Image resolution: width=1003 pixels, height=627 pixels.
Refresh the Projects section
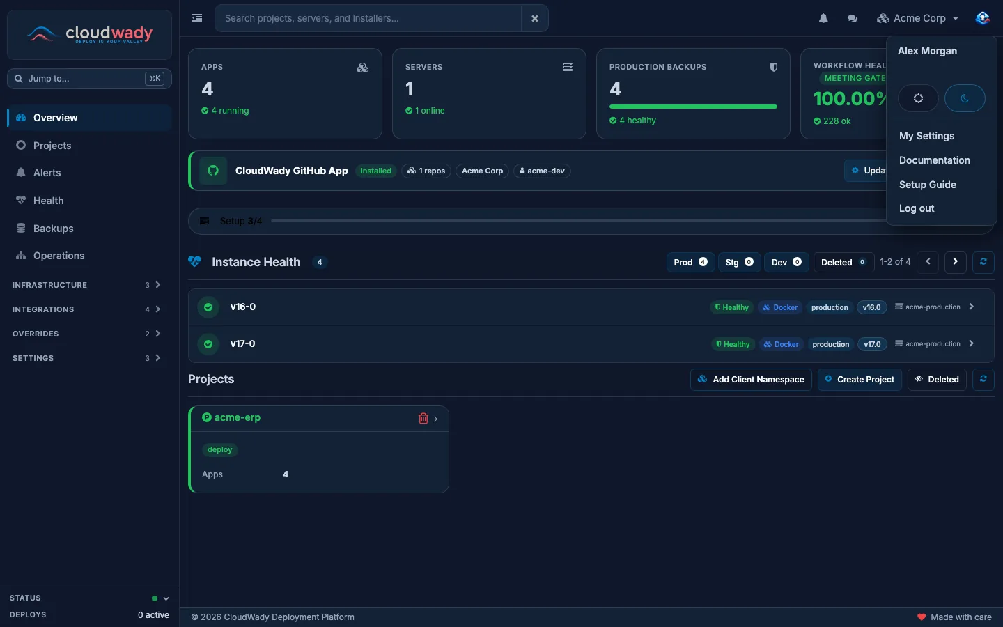[x=983, y=379]
